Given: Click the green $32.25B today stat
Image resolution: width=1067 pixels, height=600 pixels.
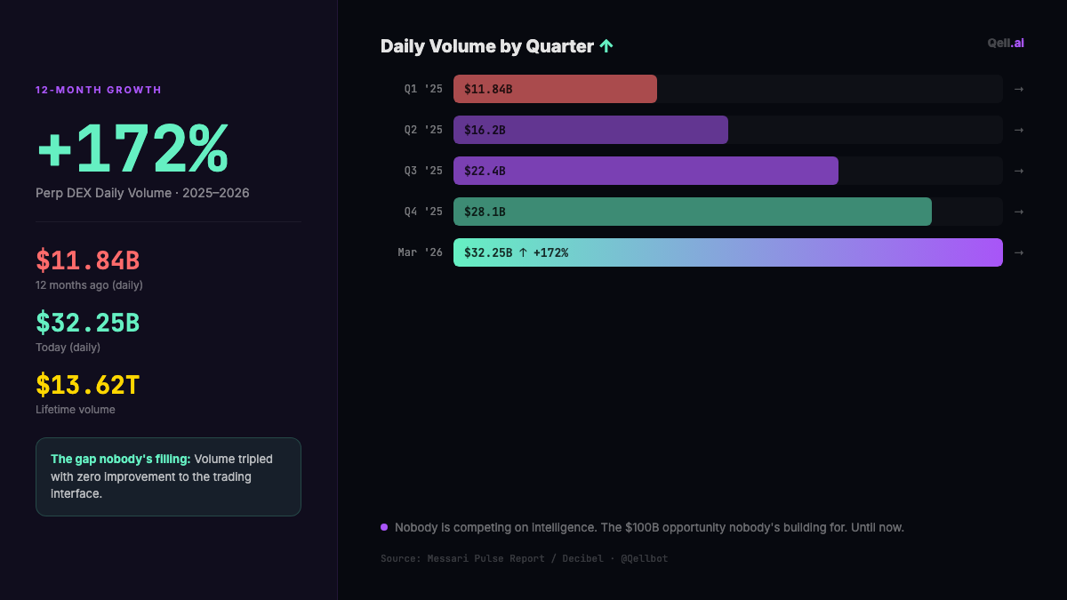Looking at the screenshot, I should coord(88,323).
